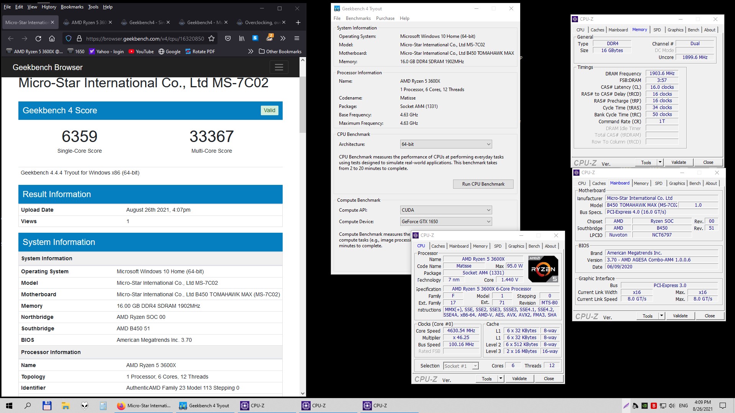
Task: Click the scroll up arrow in browser
Action: (303, 60)
